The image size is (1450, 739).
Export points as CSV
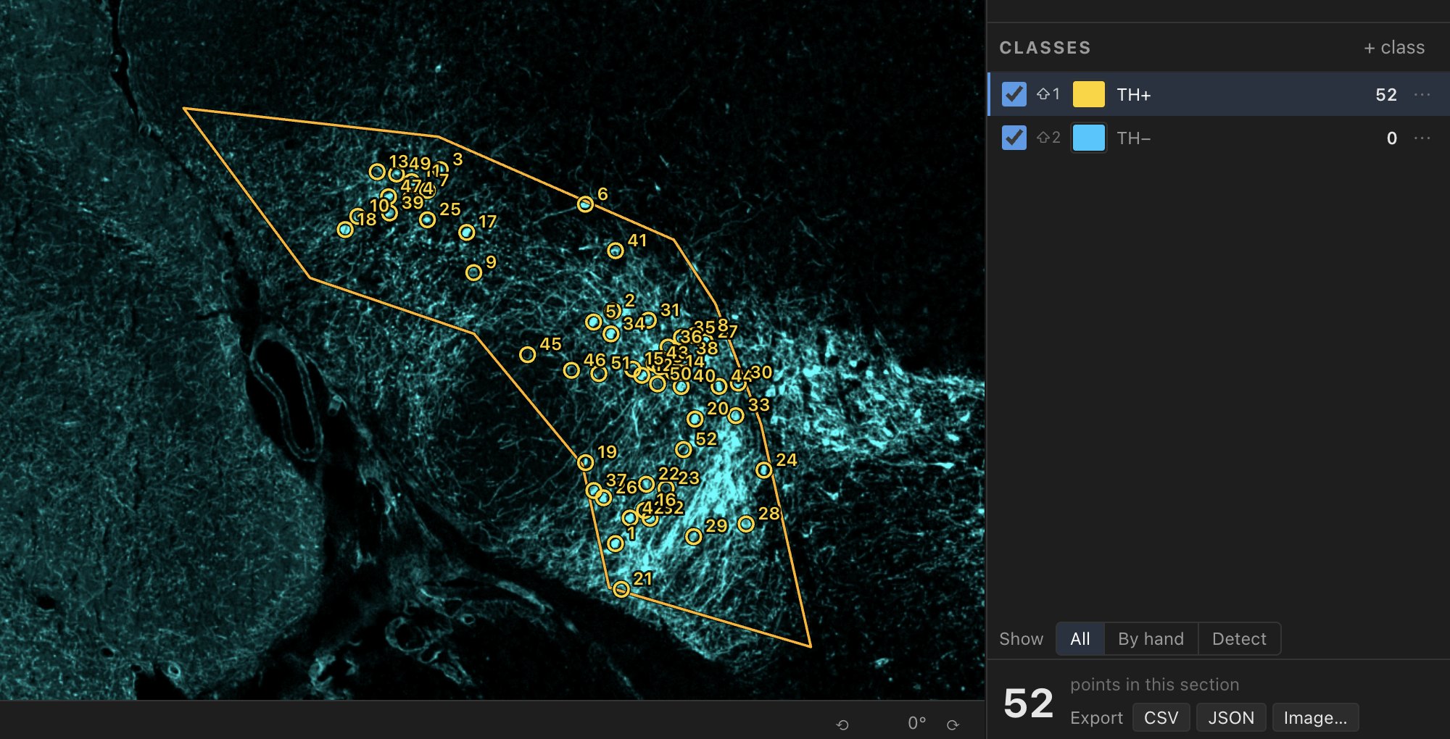tap(1161, 717)
